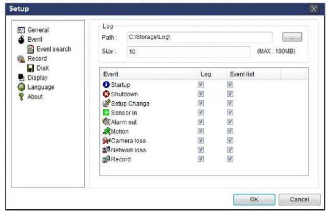Viewport: 326px width, 211px height.
Task: Select the Shutdown row text
Action: [124, 94]
